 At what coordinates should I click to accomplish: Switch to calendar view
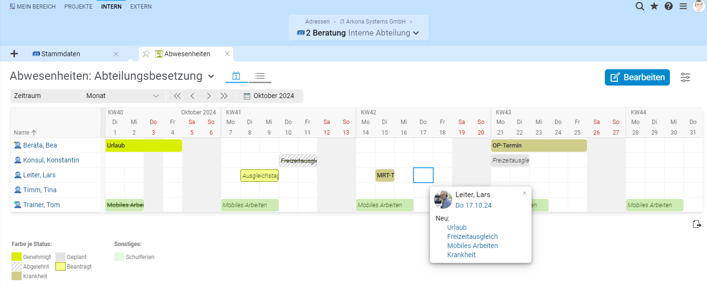point(236,76)
